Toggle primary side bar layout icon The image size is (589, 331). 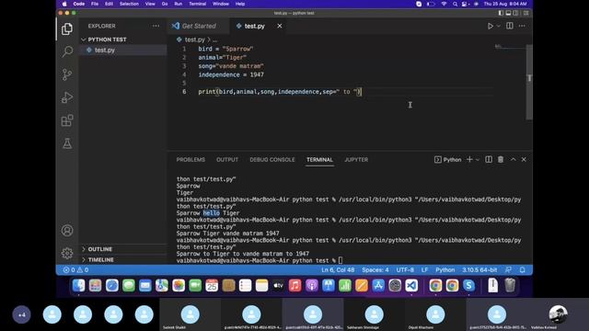501,13
